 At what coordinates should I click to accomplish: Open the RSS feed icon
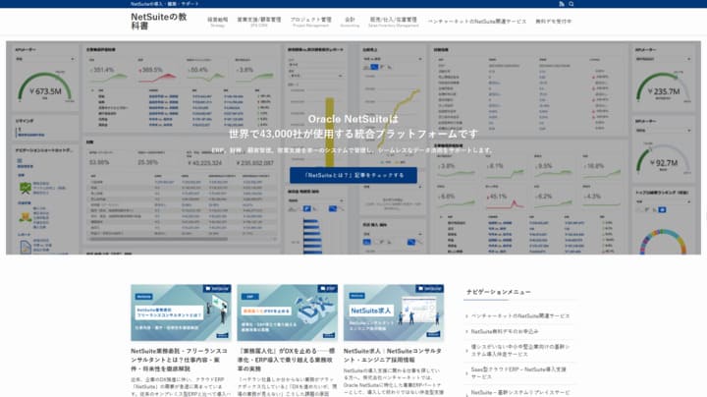click(562, 4)
